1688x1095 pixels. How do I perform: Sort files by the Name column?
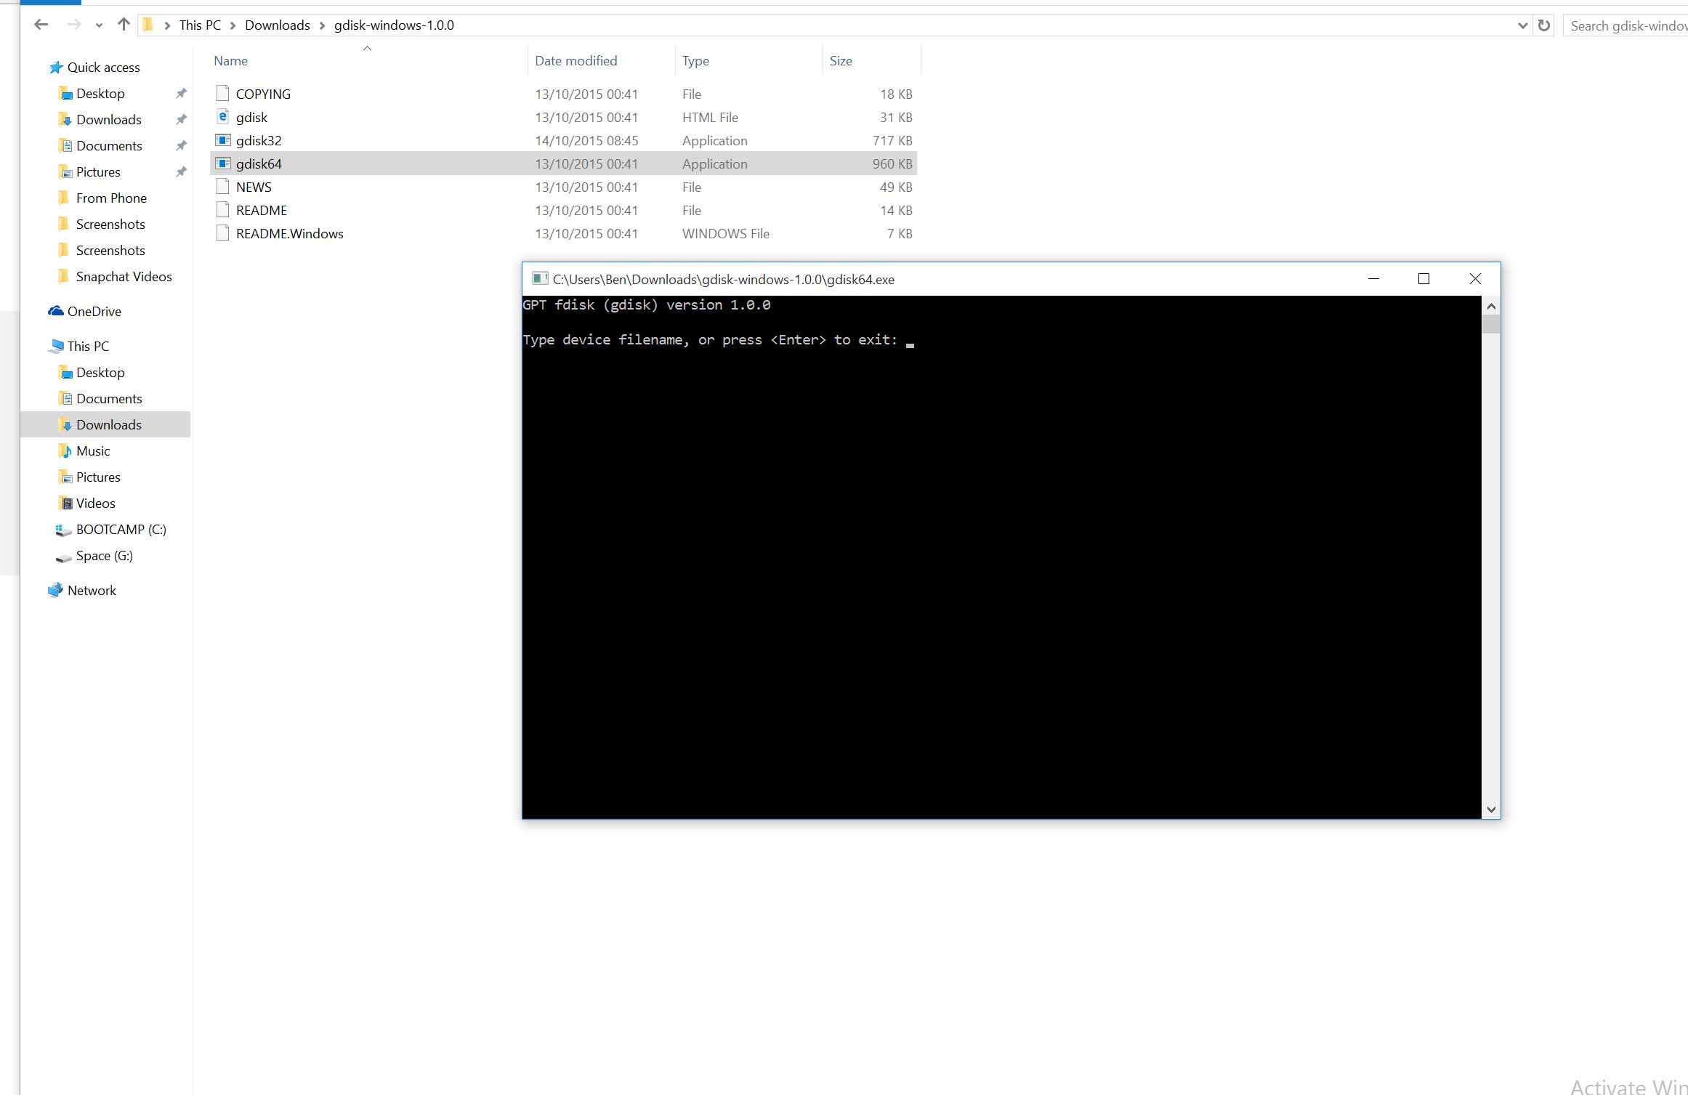[230, 61]
